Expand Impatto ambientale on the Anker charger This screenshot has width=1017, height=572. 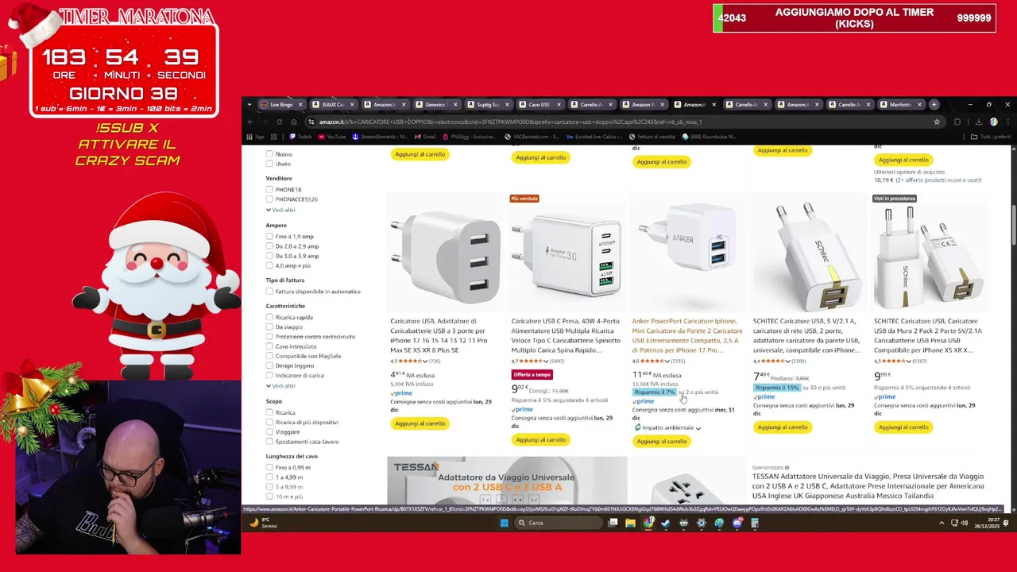click(667, 427)
